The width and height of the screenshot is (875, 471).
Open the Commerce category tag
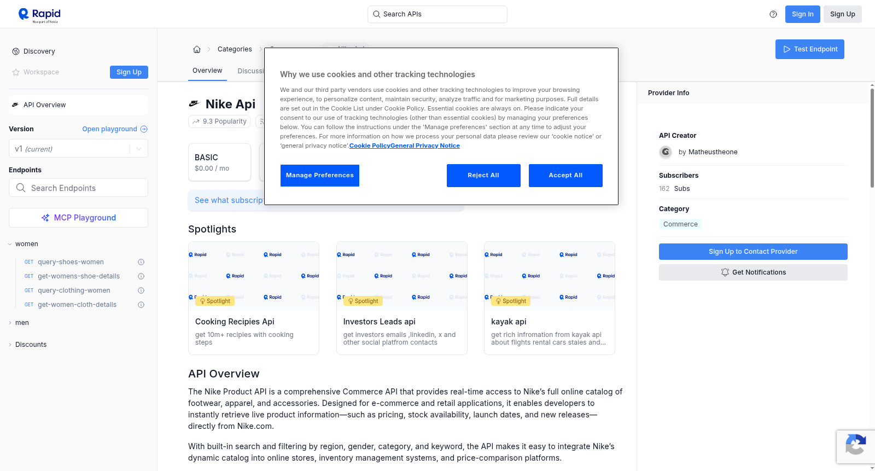(x=680, y=224)
